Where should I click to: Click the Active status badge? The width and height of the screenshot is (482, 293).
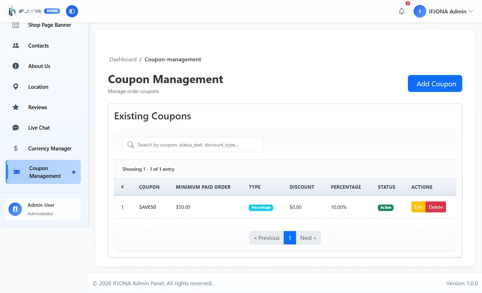(386, 207)
